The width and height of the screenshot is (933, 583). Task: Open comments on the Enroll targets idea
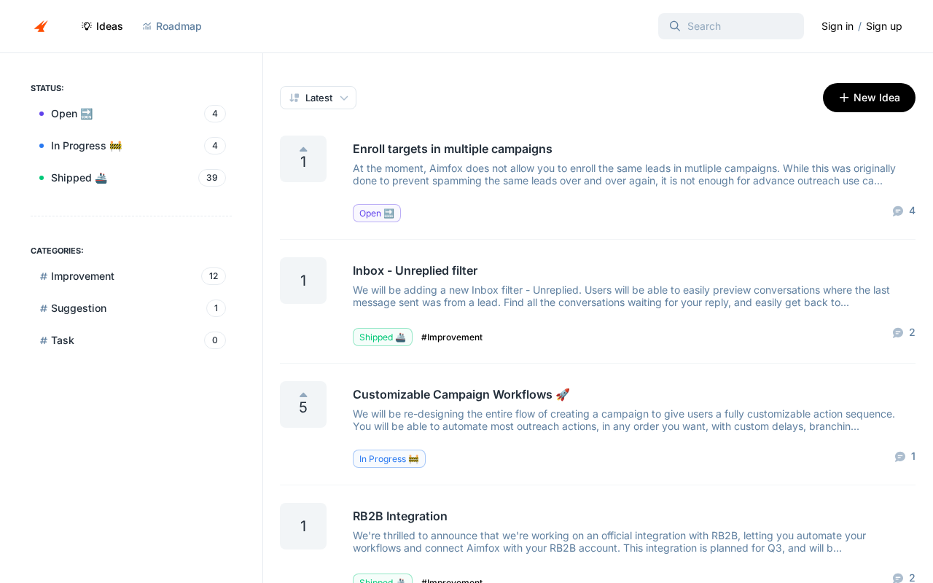pyautogui.click(x=904, y=211)
